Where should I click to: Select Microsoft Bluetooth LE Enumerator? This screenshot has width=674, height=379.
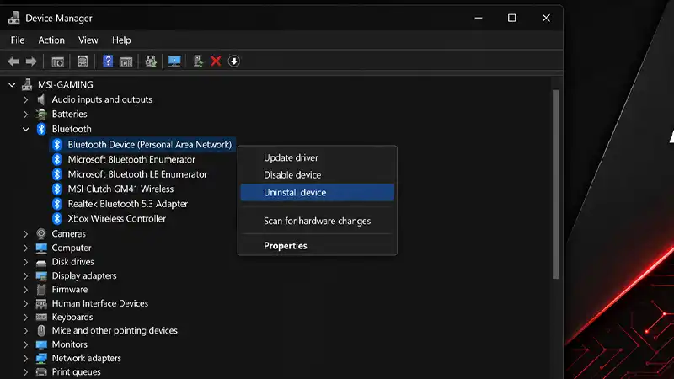click(137, 174)
